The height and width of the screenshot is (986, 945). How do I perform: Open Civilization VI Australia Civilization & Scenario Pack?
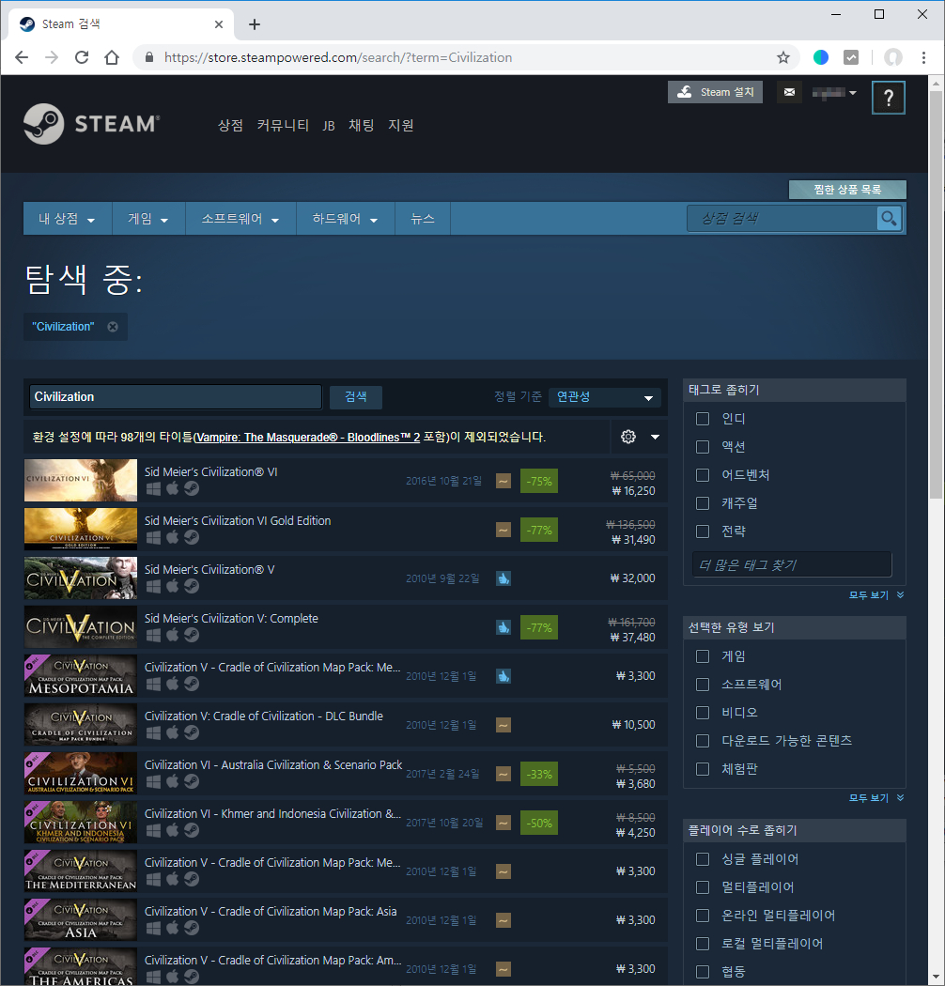(x=346, y=774)
